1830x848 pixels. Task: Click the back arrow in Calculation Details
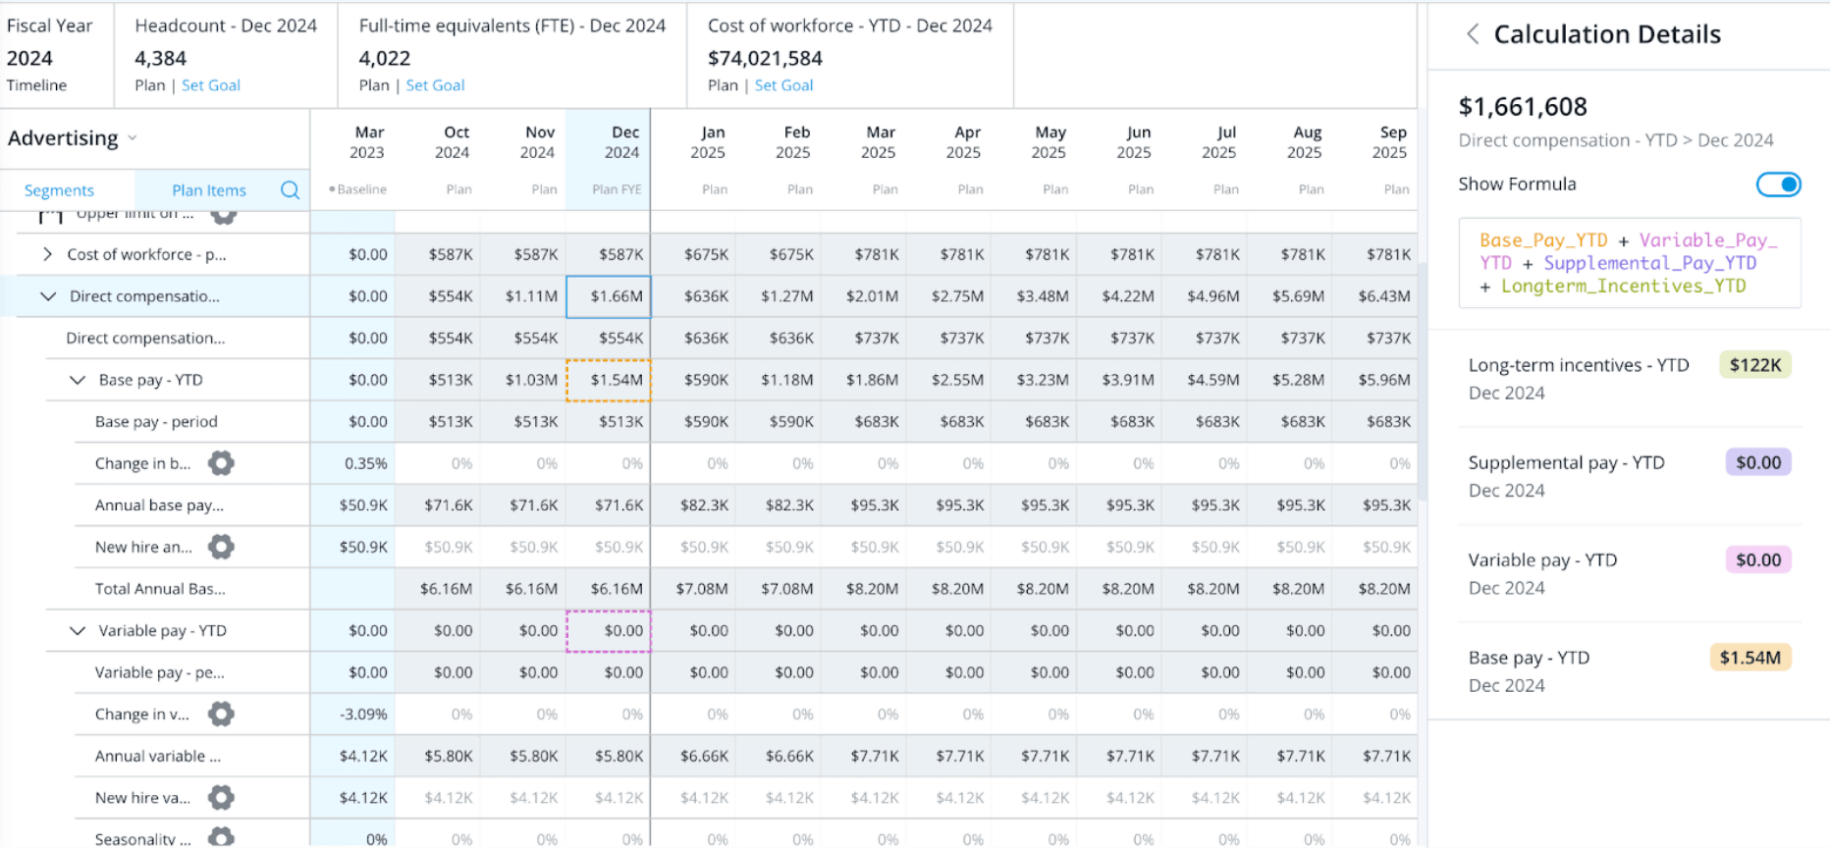pos(1473,34)
